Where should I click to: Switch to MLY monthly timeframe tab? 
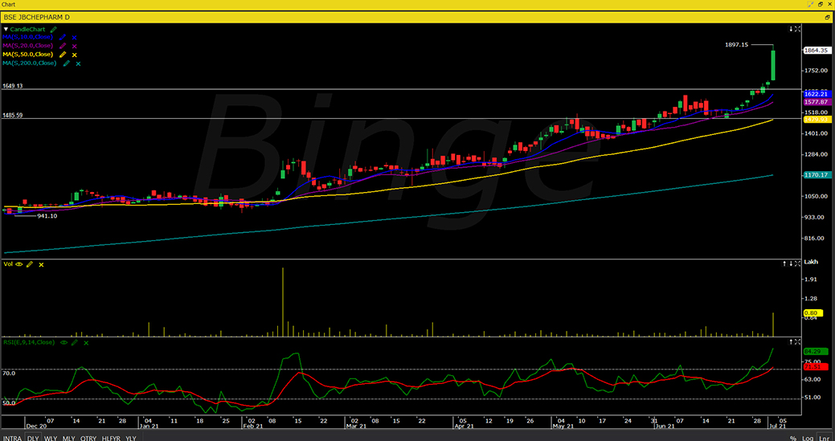click(68, 438)
